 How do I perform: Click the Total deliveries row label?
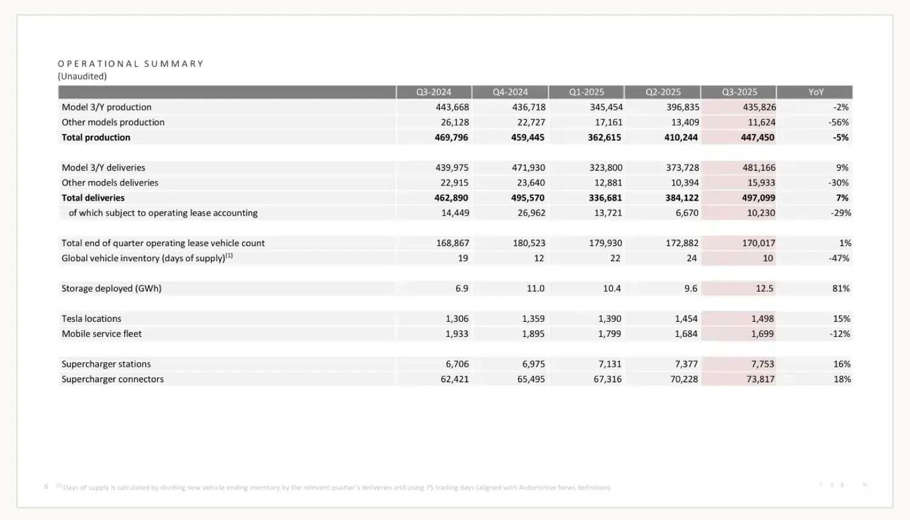tap(93, 198)
